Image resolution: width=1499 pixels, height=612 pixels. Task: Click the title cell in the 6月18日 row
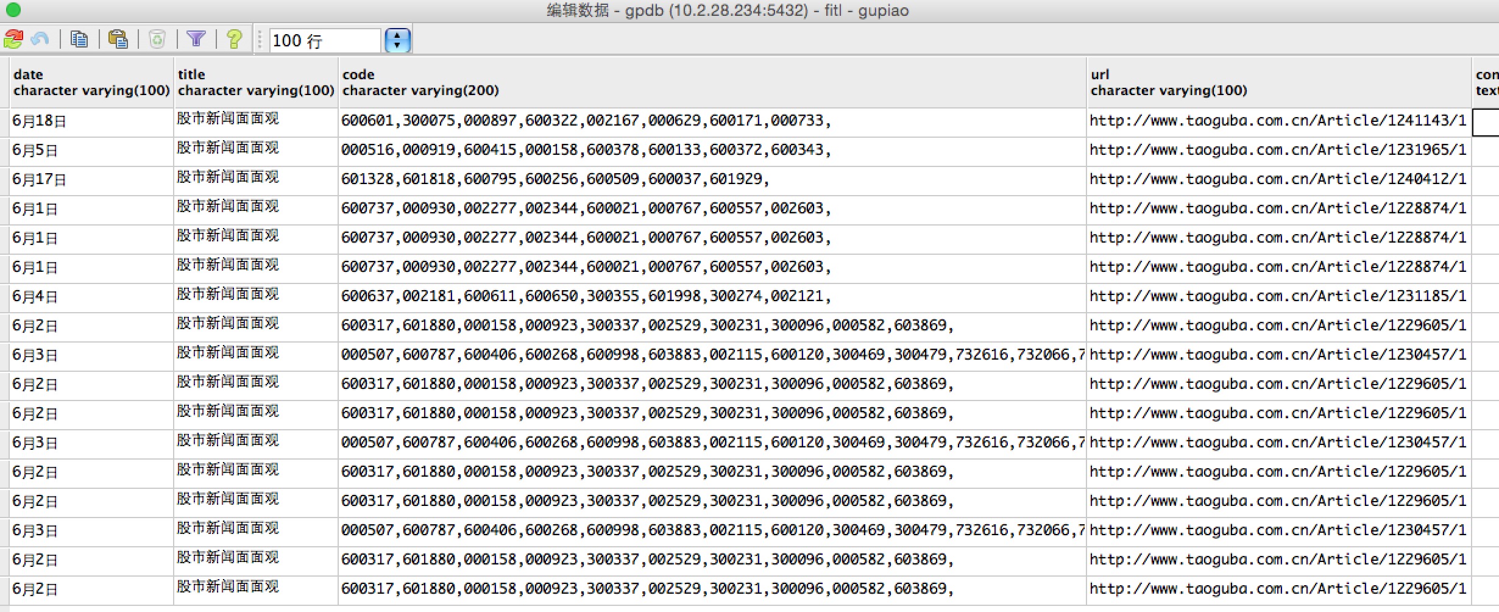click(x=256, y=121)
